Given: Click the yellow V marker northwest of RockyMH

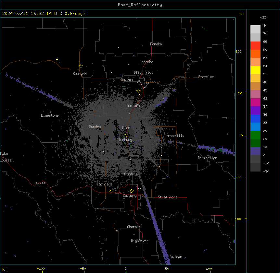Looking at the screenshot, I should coord(57,60).
